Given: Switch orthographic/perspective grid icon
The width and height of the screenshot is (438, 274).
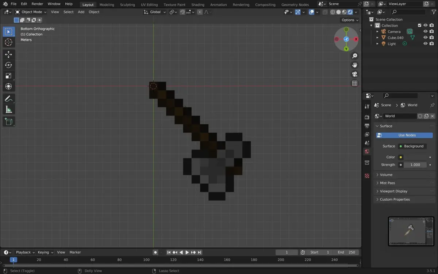Looking at the screenshot, I should 354,83.
